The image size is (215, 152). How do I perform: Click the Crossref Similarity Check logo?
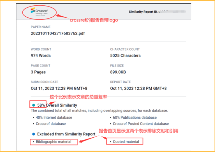pos(39,12)
